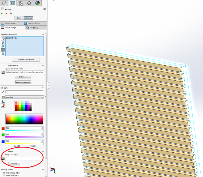Cancel with the red X icon
Viewport: 203px width, 177px height.
6,13
